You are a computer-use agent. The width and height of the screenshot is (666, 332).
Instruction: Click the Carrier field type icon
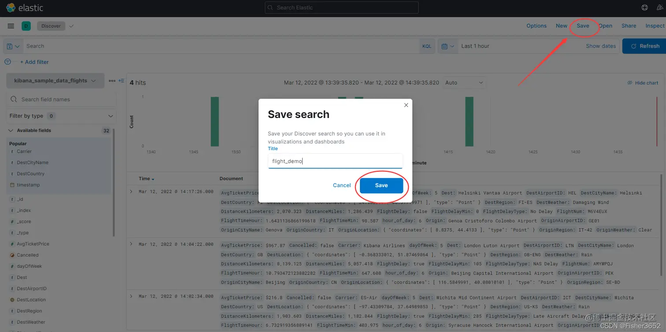[12, 151]
